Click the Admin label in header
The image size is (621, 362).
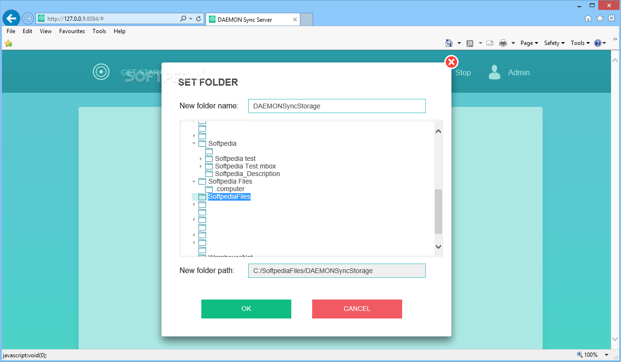(x=519, y=72)
